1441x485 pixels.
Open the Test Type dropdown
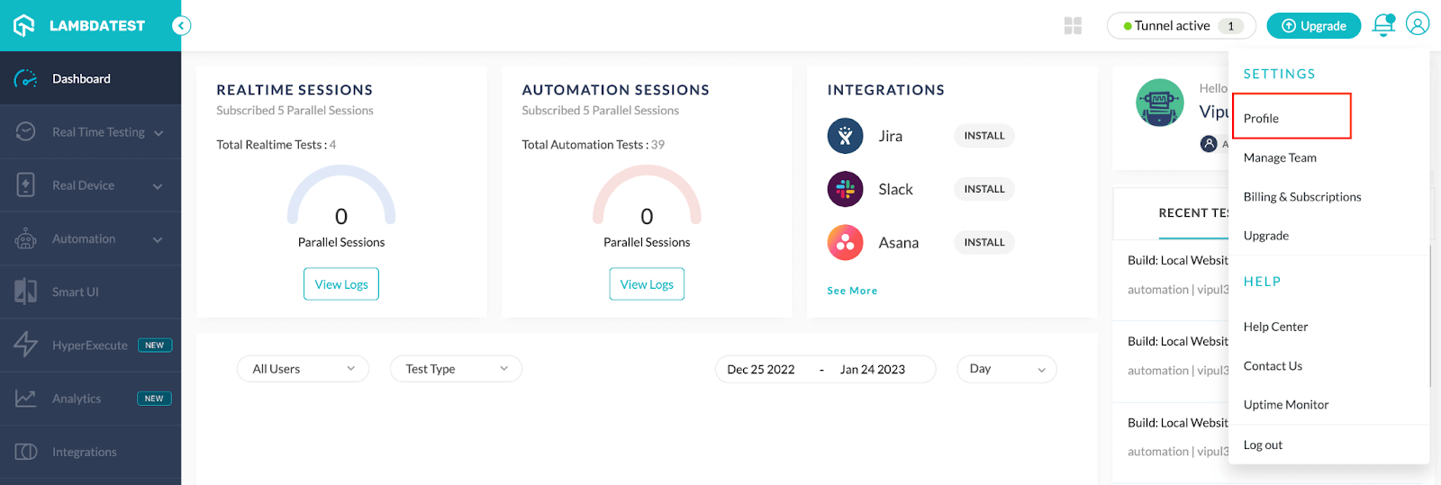456,369
